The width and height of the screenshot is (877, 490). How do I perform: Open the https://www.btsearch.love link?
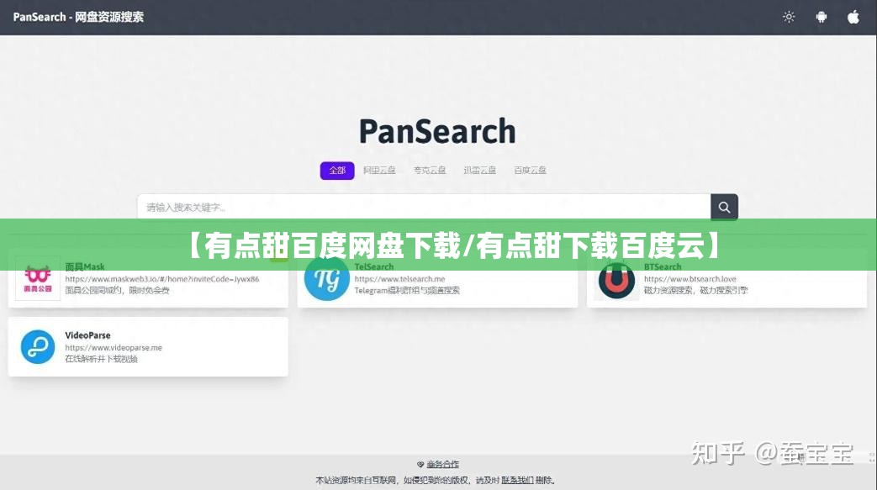coord(690,278)
